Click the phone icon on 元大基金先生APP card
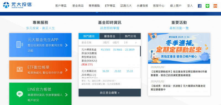221x105 pixels. 20,45
